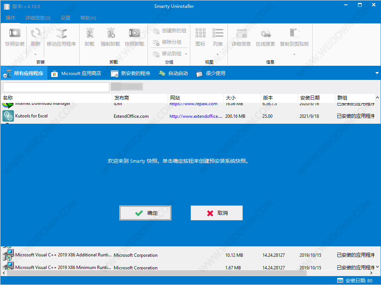Screen dimensions: 381x285
Task: Confirm with the 确定 button
Action: point(145,213)
